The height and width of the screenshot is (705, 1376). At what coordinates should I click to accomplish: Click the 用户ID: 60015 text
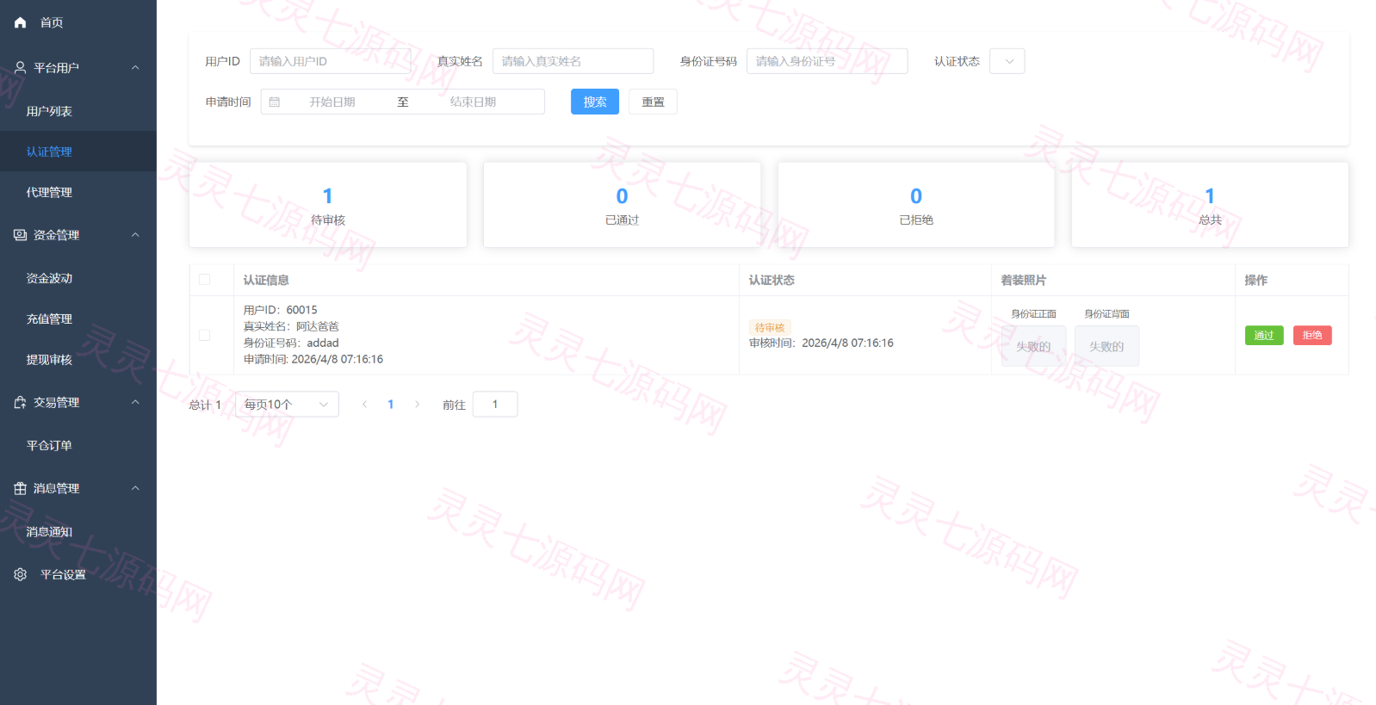pos(280,310)
